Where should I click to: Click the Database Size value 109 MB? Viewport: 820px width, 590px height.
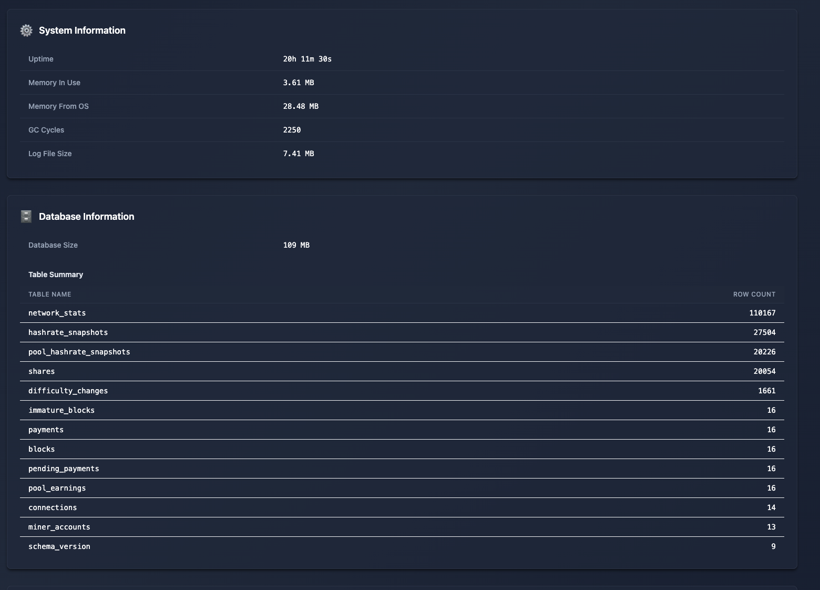point(296,245)
